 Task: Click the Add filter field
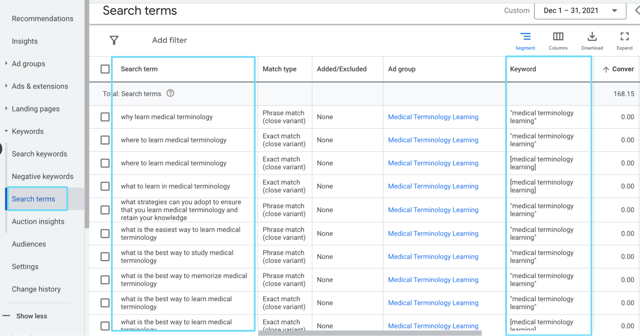click(169, 40)
